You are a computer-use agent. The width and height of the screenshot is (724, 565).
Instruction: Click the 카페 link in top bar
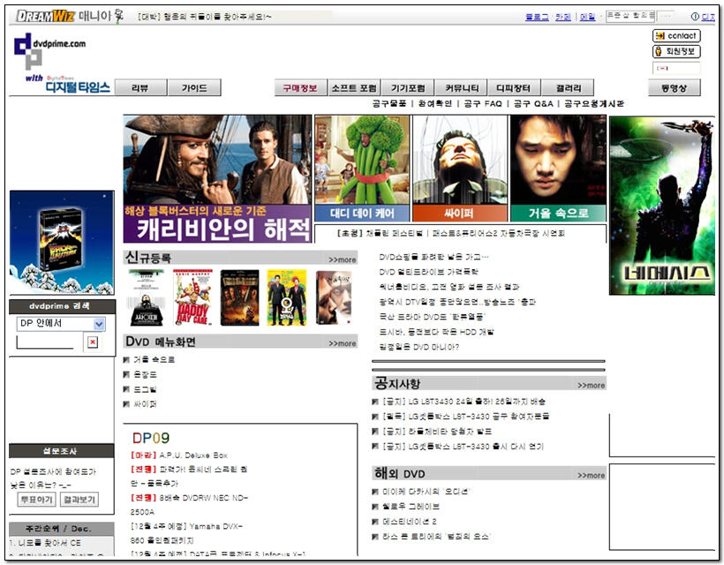(x=562, y=17)
